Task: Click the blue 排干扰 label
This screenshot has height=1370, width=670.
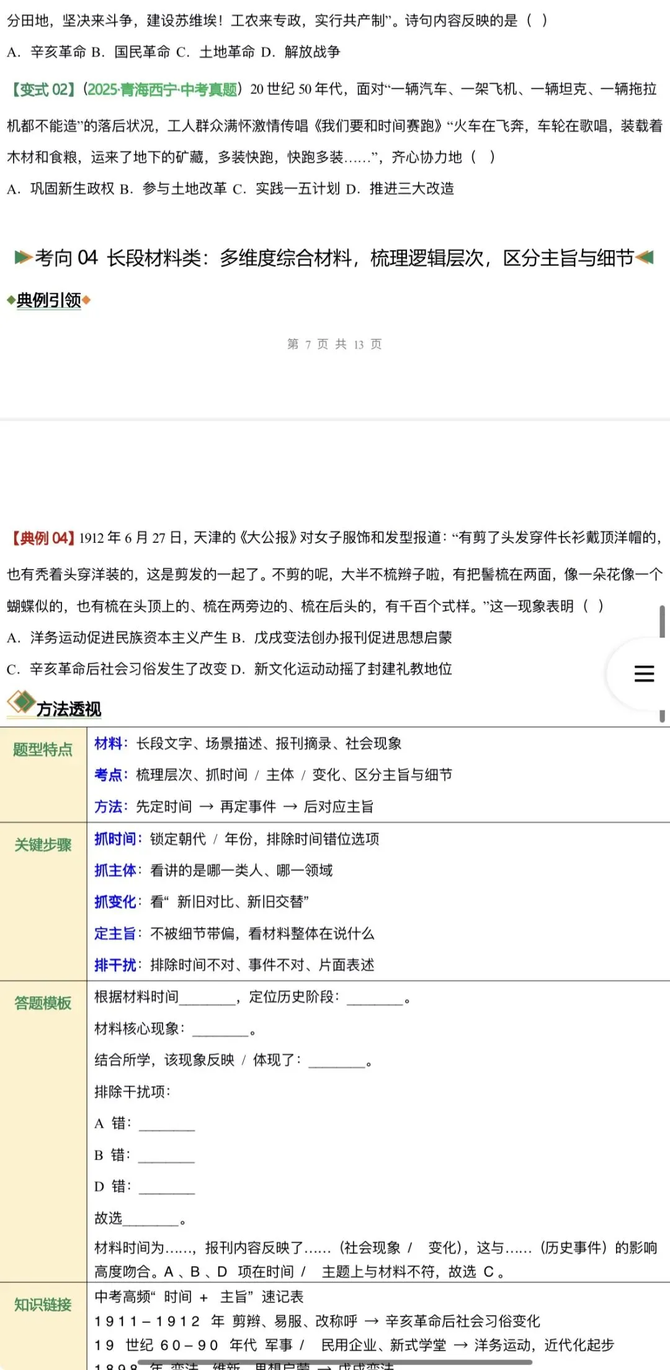Action: pyautogui.click(x=115, y=965)
